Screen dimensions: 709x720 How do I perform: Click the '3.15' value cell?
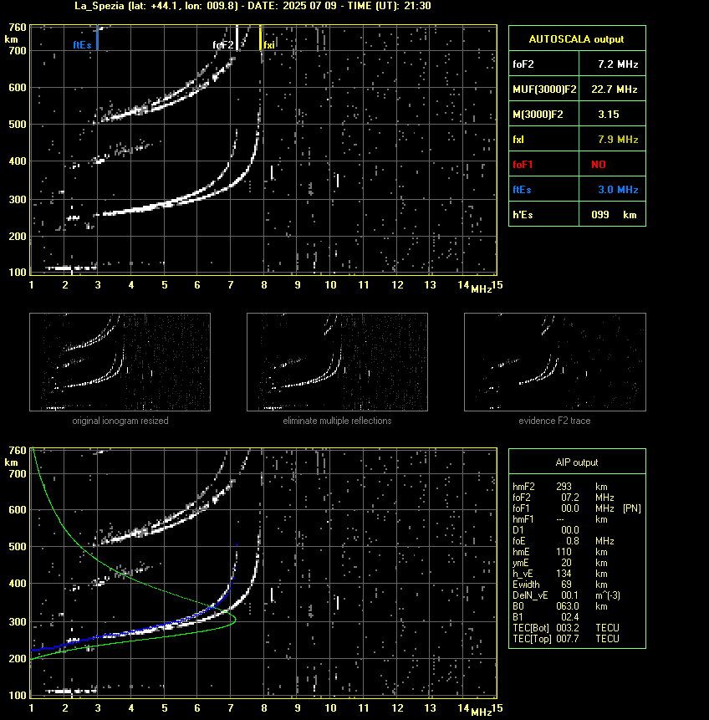pos(613,115)
